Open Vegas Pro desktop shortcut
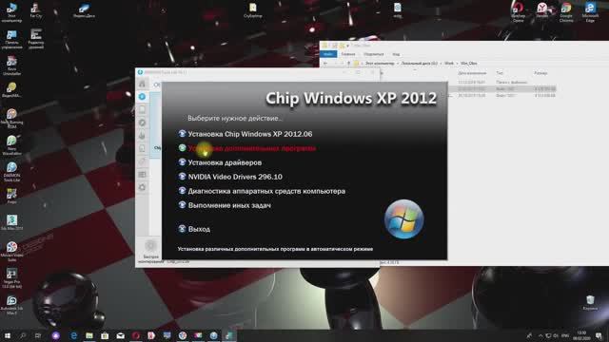Viewport: 609px width, 342px height. [x=11, y=278]
